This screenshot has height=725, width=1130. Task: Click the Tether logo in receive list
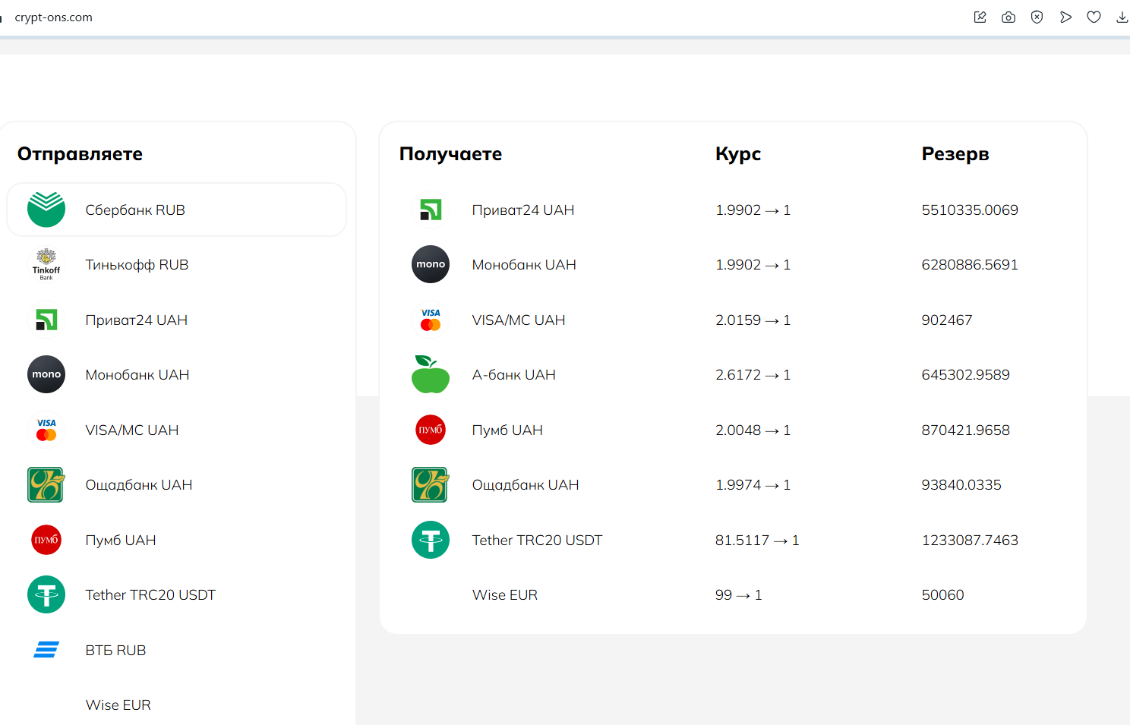pos(431,540)
